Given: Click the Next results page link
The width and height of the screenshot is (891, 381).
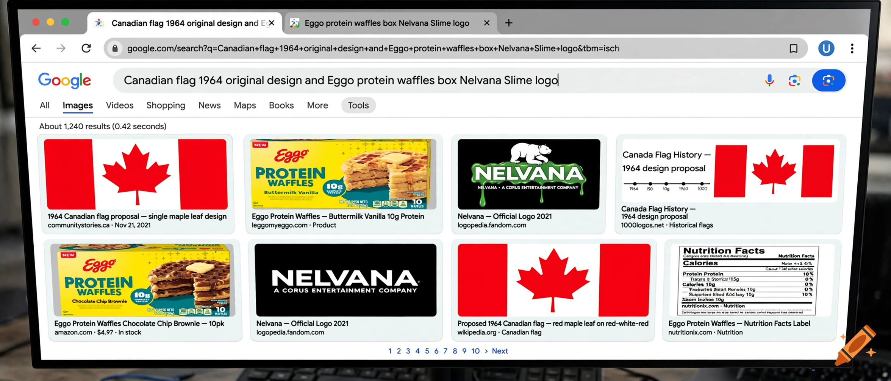Looking at the screenshot, I should (500, 351).
